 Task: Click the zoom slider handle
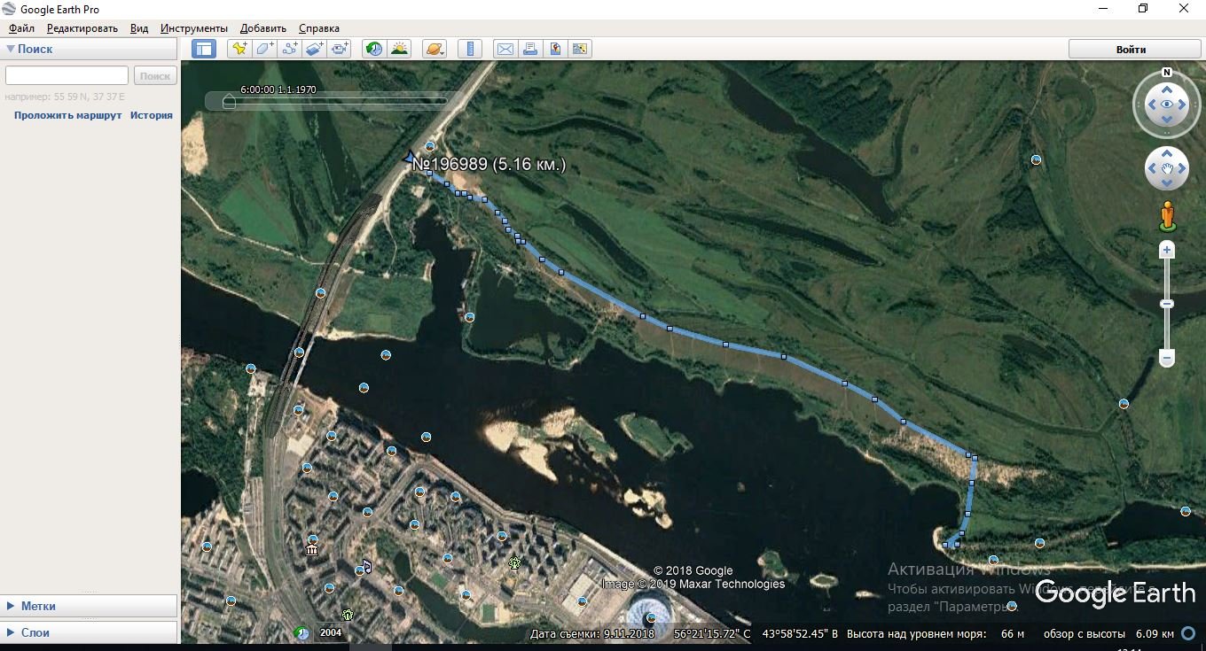pos(1167,304)
